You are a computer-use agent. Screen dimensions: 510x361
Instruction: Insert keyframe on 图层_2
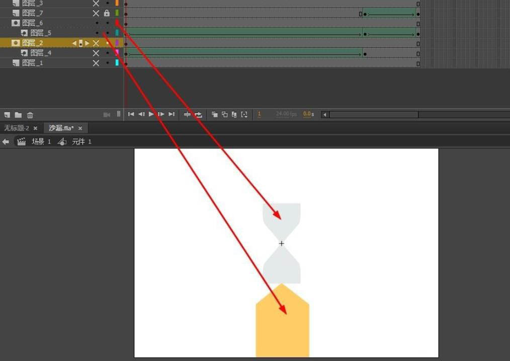(80, 43)
